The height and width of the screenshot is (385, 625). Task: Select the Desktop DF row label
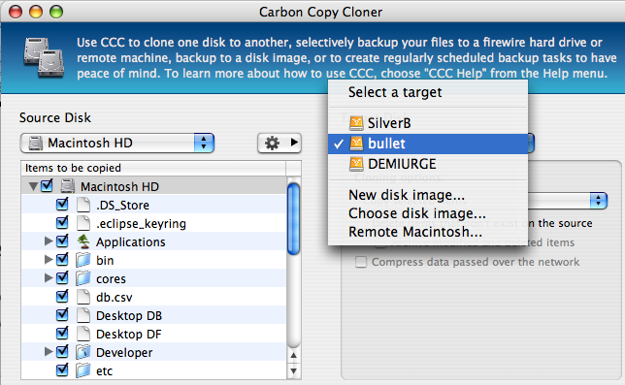[128, 334]
